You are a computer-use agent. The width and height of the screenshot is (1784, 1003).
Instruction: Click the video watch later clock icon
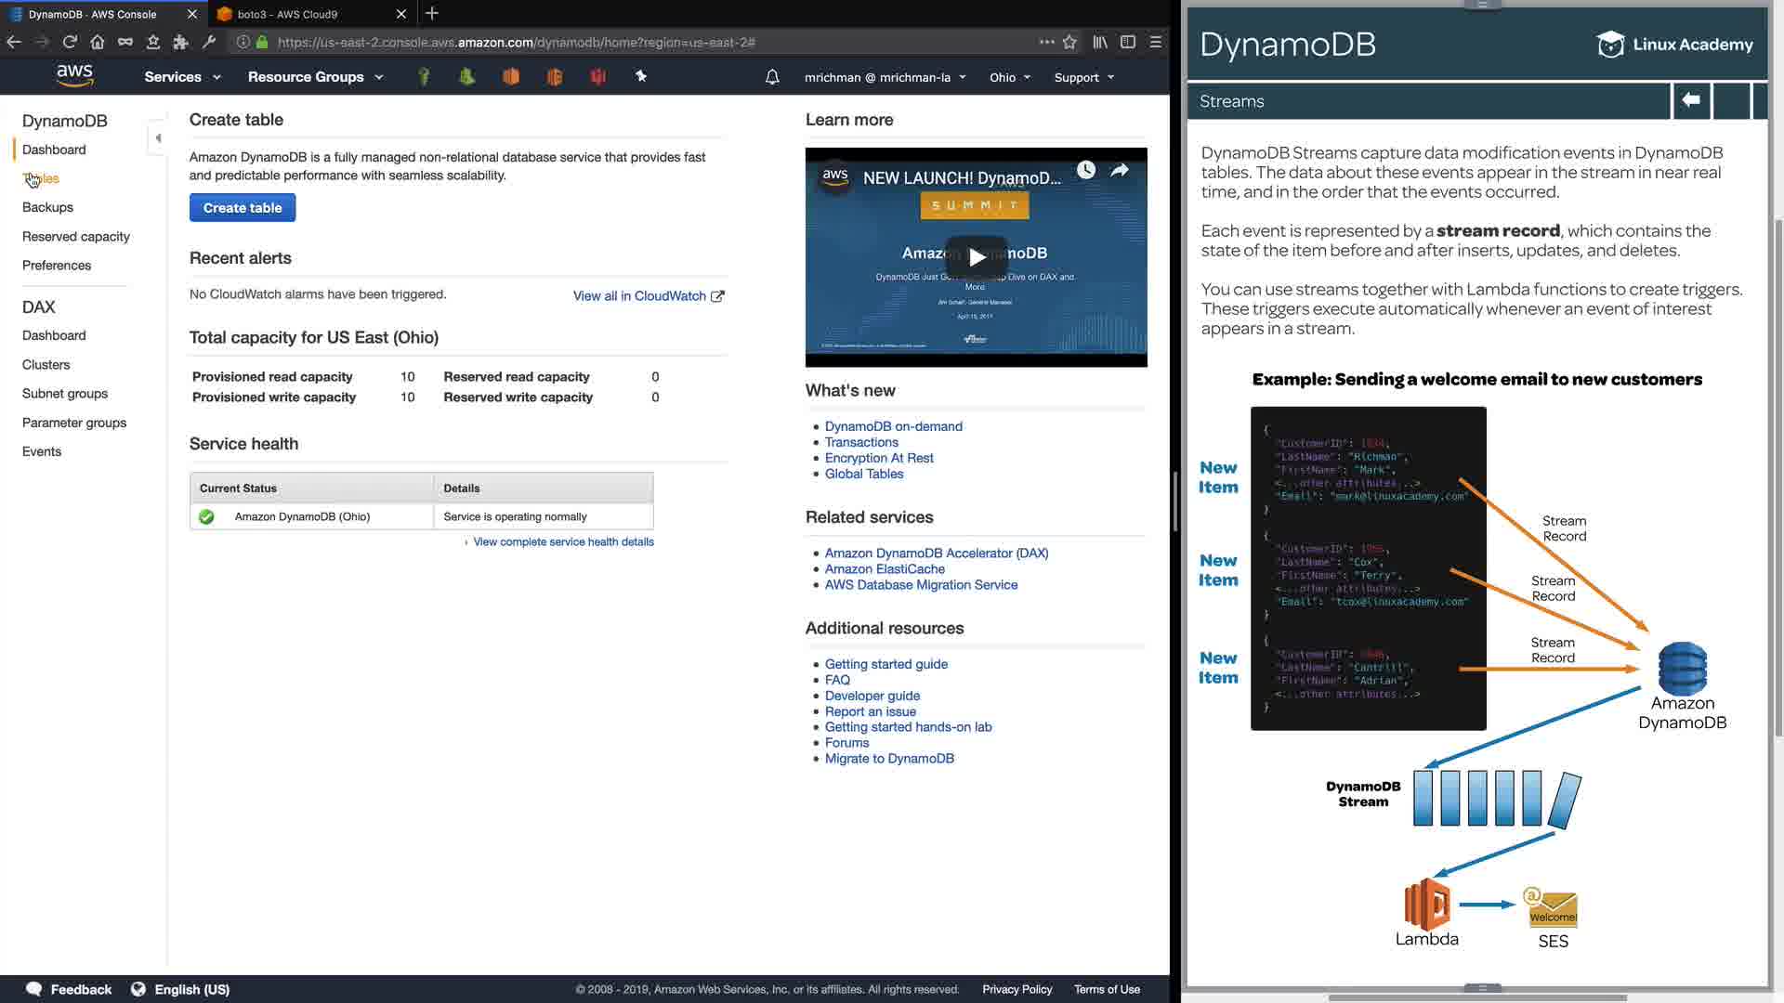click(x=1085, y=170)
